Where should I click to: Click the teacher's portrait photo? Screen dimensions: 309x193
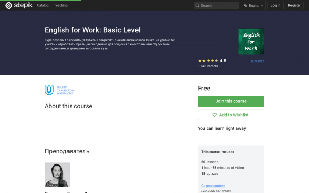(x=57, y=174)
